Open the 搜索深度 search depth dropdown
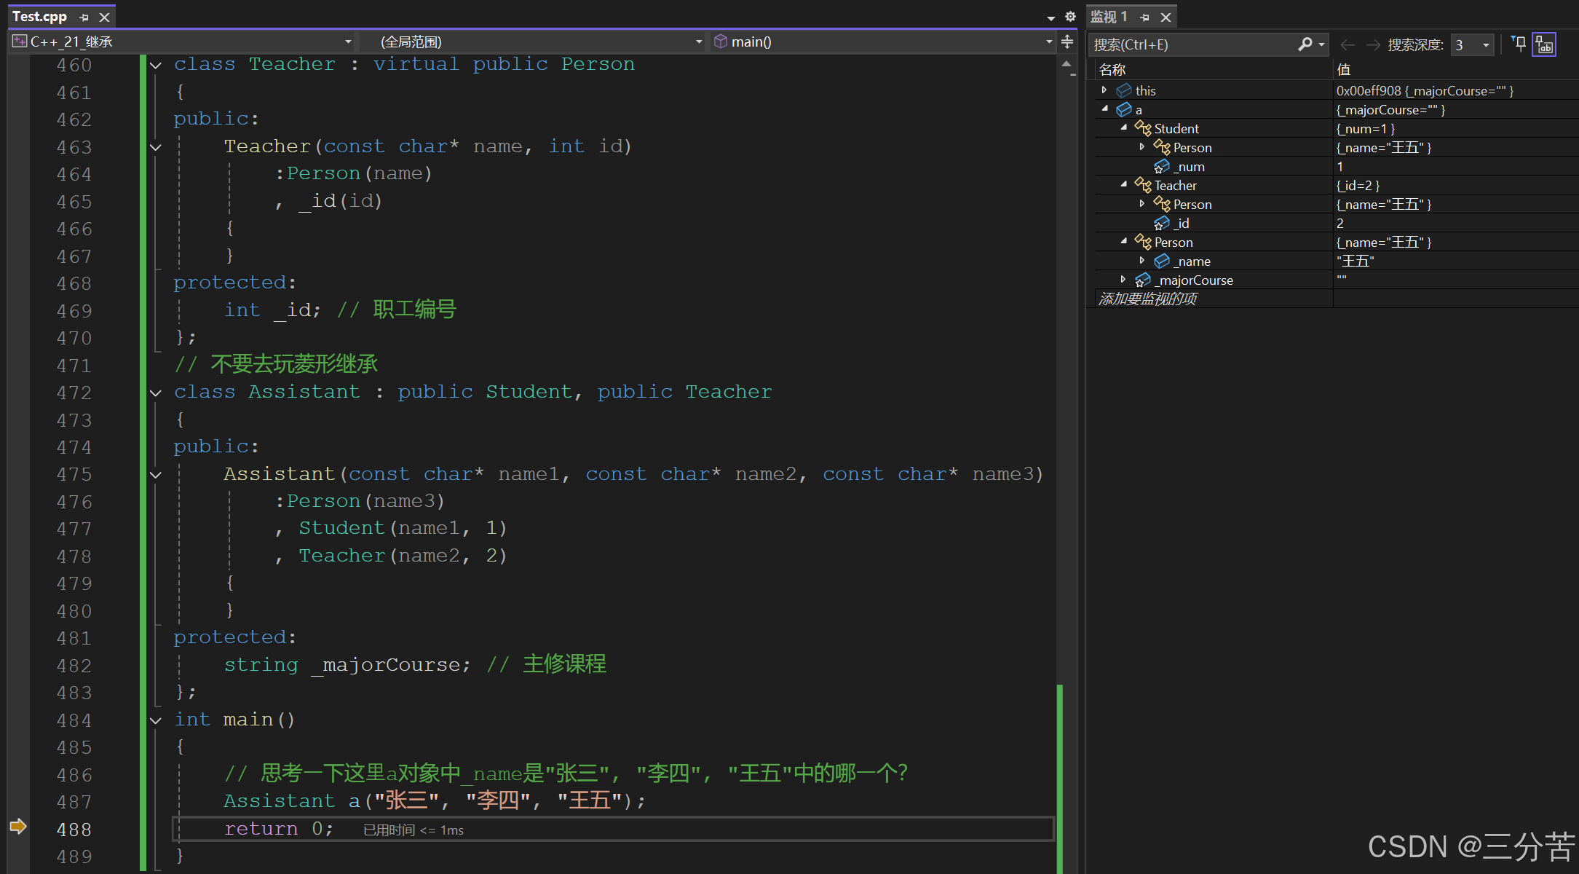 [x=1486, y=45]
